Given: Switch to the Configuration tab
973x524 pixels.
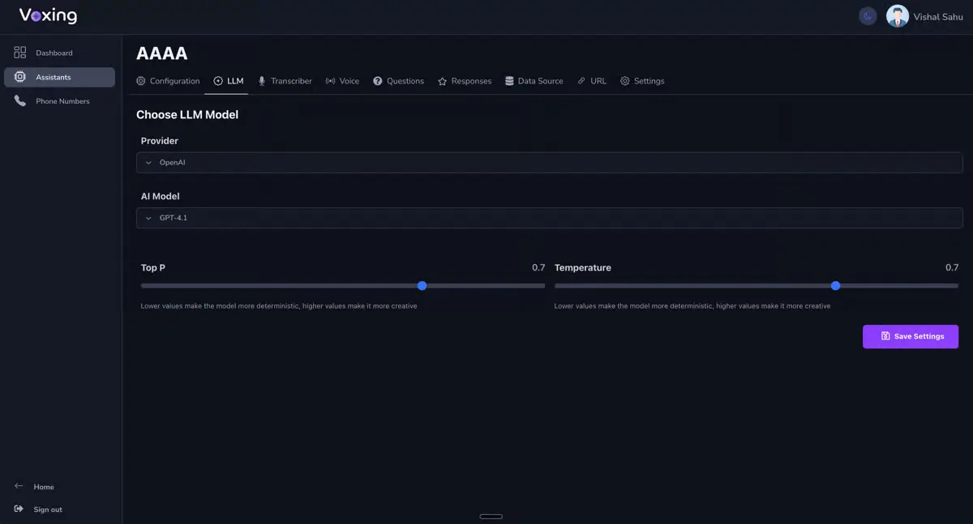Looking at the screenshot, I should pyautogui.click(x=168, y=80).
